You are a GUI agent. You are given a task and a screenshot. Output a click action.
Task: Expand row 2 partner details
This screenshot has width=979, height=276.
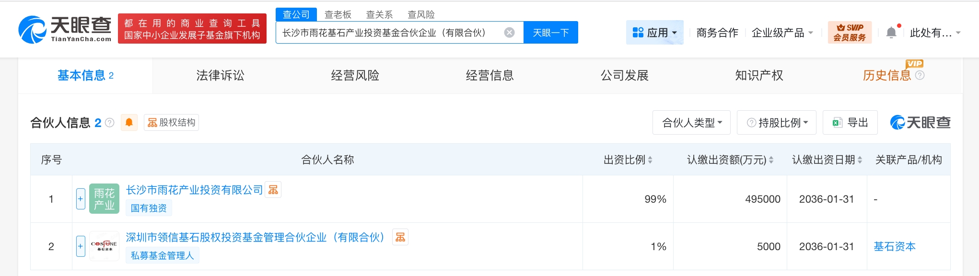coord(81,246)
